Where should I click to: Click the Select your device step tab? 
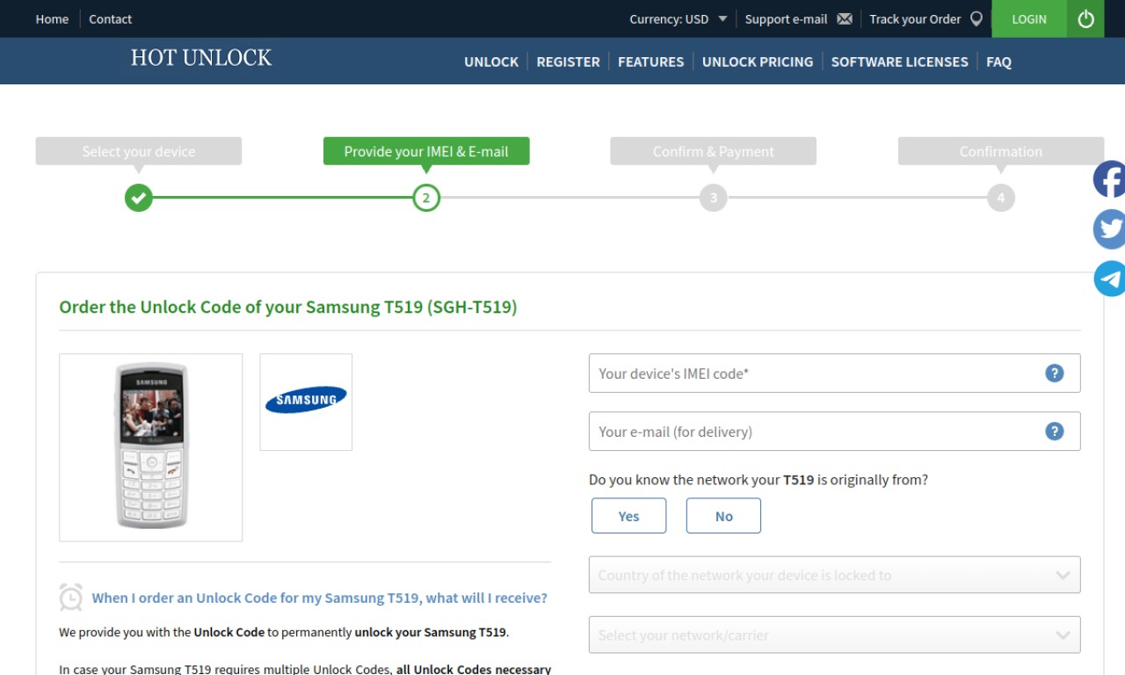[139, 151]
